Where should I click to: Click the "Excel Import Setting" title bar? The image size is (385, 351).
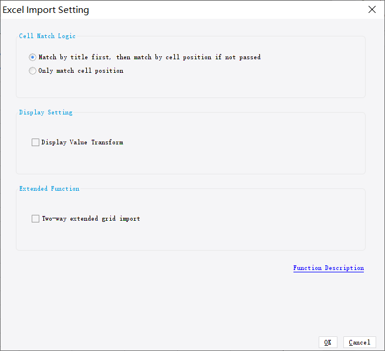176,10
